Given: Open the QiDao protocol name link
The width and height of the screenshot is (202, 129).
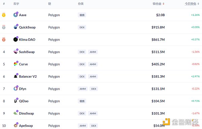Looking at the screenshot, I should (x=24, y=101).
